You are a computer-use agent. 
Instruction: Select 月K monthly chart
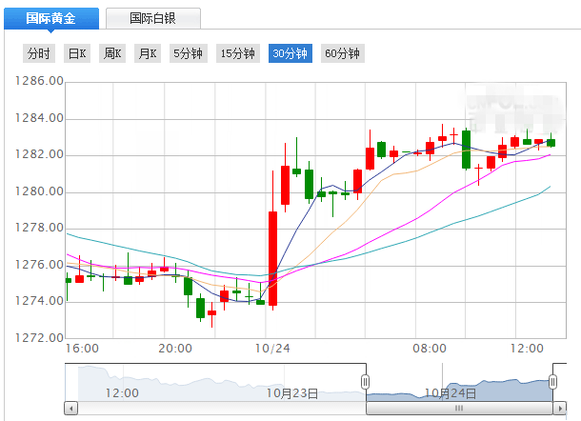click(147, 53)
